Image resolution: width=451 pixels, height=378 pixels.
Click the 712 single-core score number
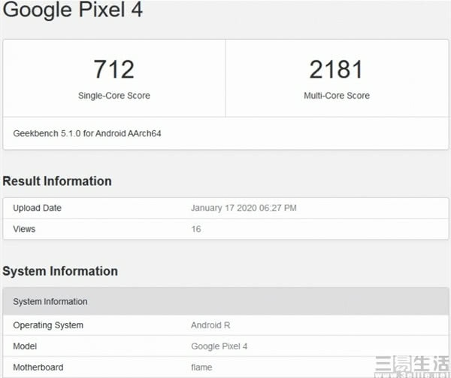pos(114,69)
